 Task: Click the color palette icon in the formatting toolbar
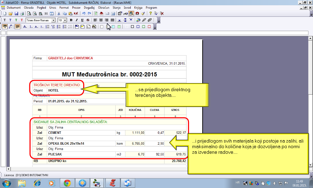[x=138, y=20]
